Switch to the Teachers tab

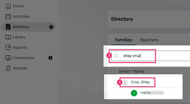[149, 40]
